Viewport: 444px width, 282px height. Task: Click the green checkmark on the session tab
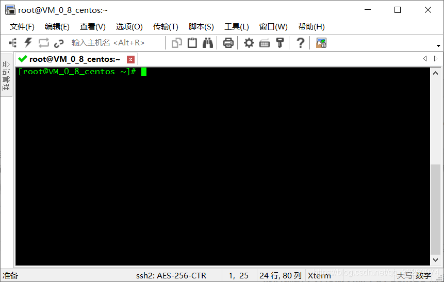tap(22, 59)
